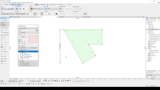This screenshot has width=160, height=90.
Task: Check the Drawing Reference layer checkbox
Action: (x=19, y=59)
